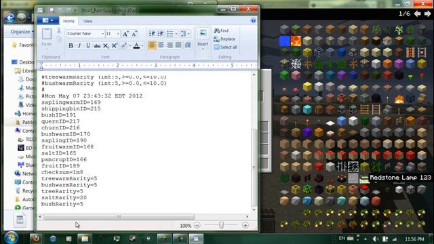Screen dimensions: 434x244
Task: Select Favorites in Explorer sidebar
Action: 23,45
